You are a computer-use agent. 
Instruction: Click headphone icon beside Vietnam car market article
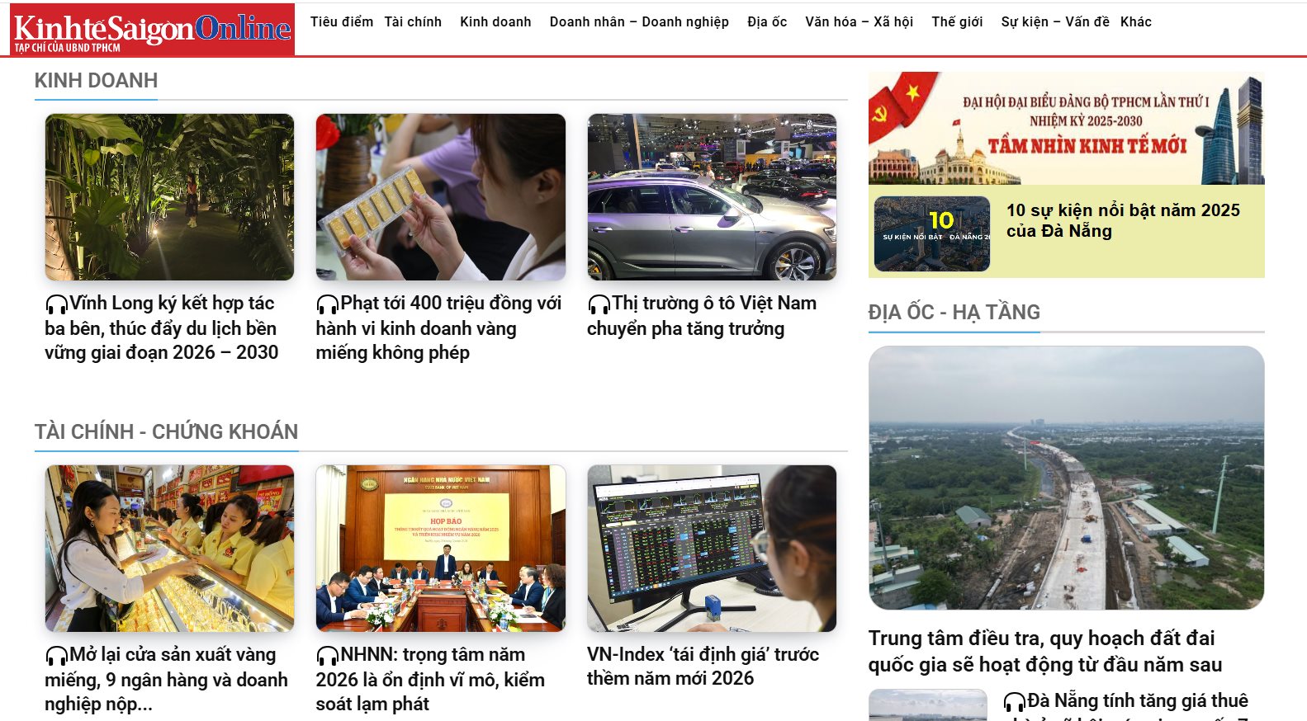599,304
